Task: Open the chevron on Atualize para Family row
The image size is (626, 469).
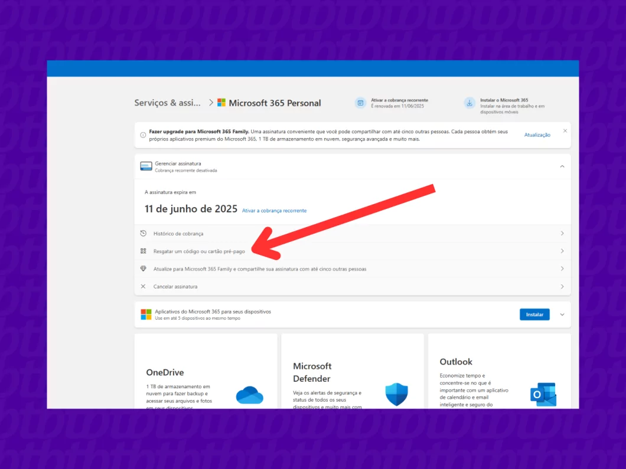Action: (562, 269)
